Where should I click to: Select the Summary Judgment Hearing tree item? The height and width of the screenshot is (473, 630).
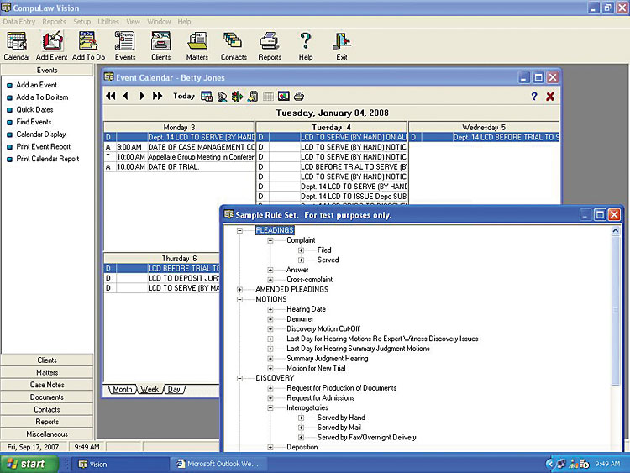pos(327,359)
